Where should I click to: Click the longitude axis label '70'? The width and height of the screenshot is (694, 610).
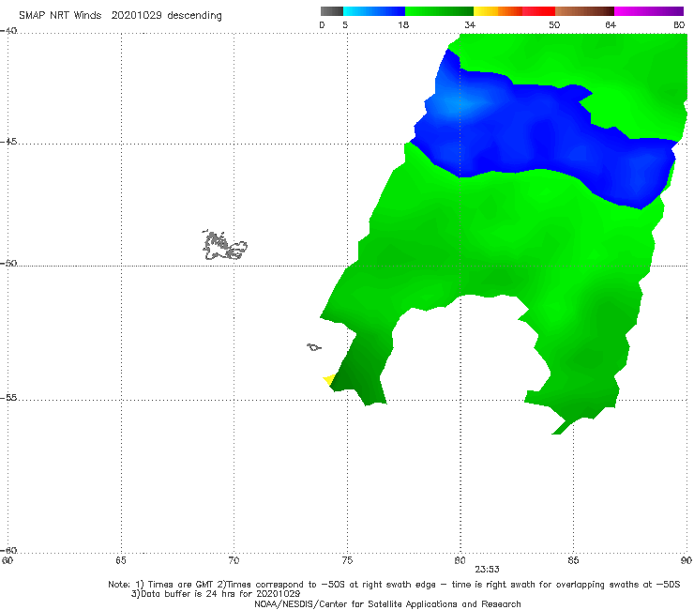(x=234, y=560)
